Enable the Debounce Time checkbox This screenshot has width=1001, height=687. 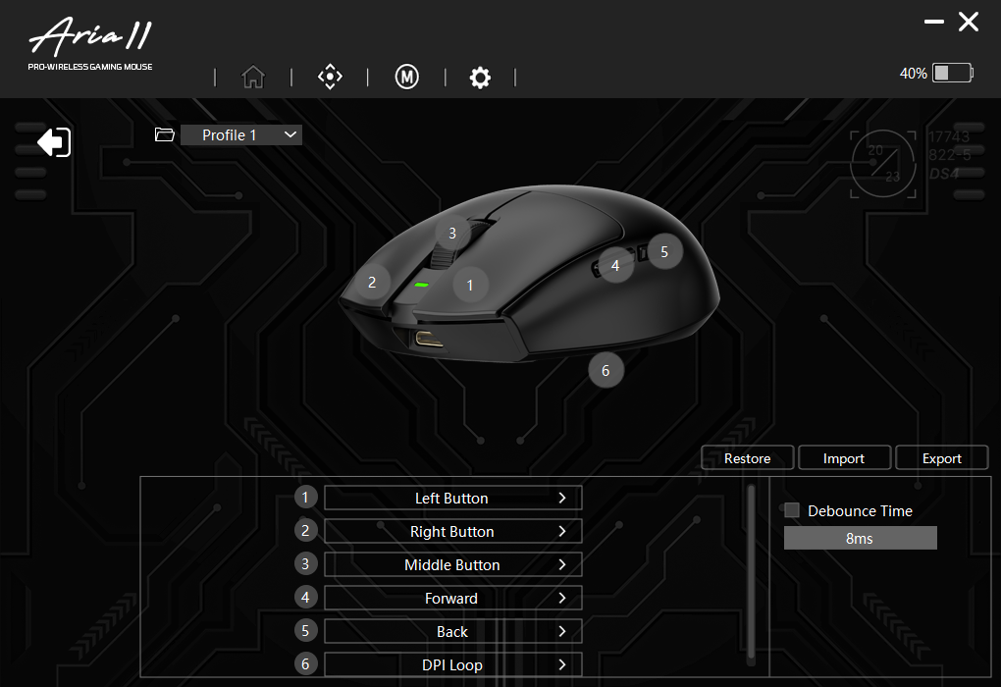point(792,510)
